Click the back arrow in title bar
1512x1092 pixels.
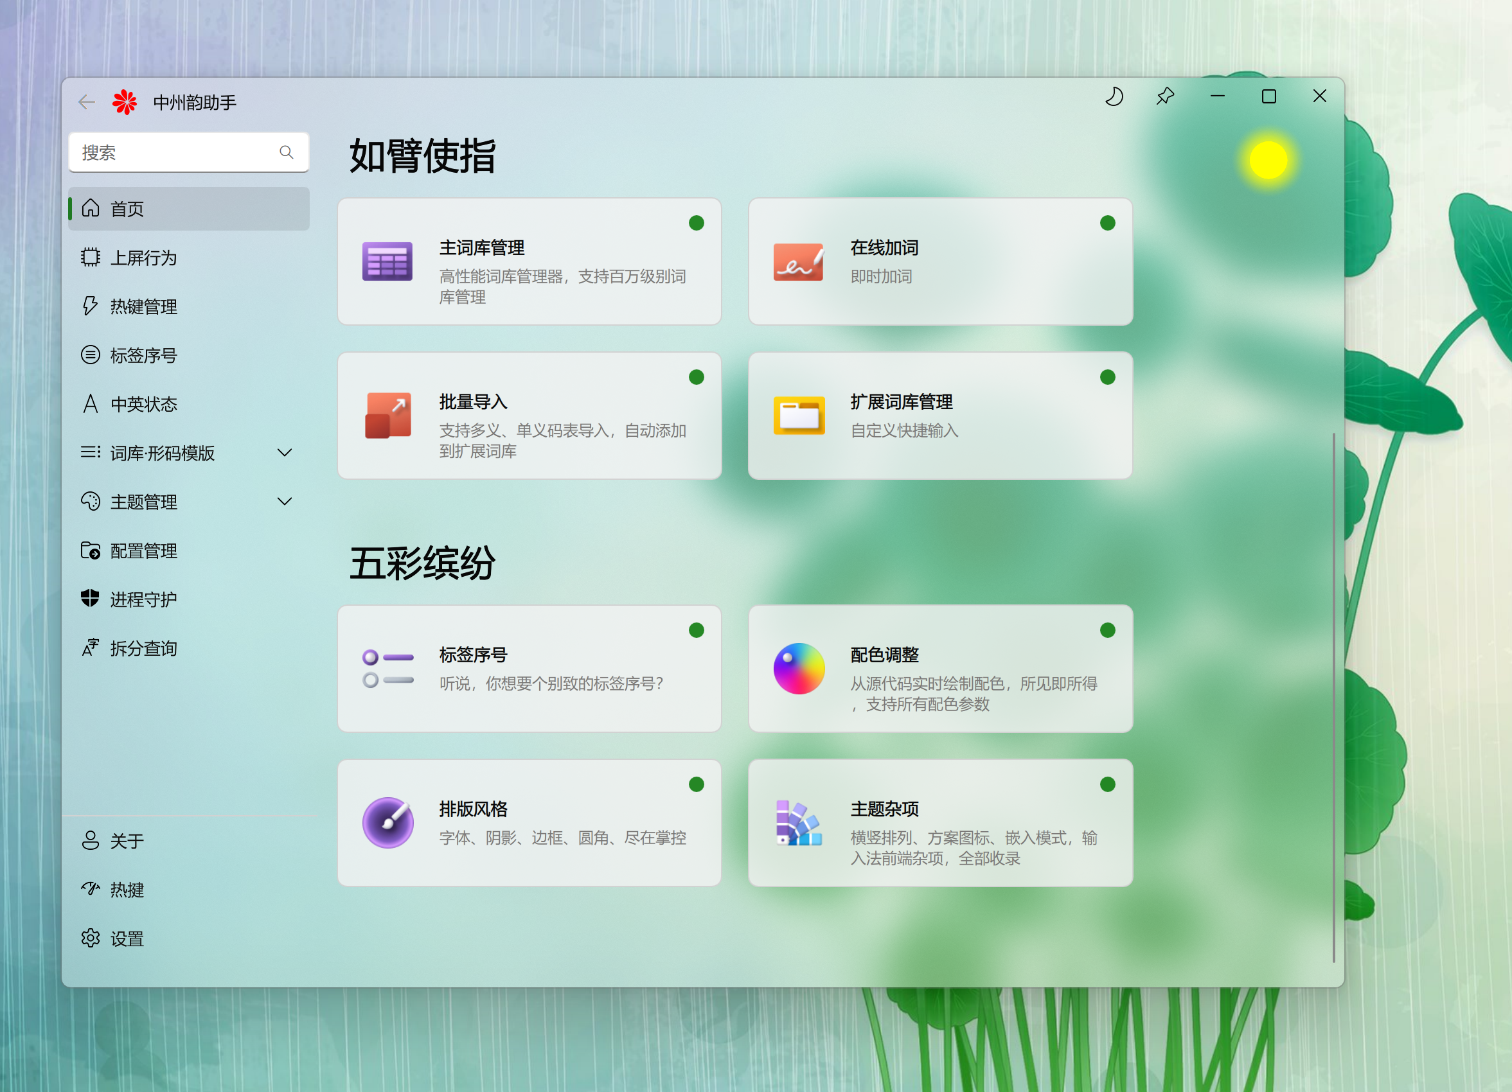tap(87, 102)
